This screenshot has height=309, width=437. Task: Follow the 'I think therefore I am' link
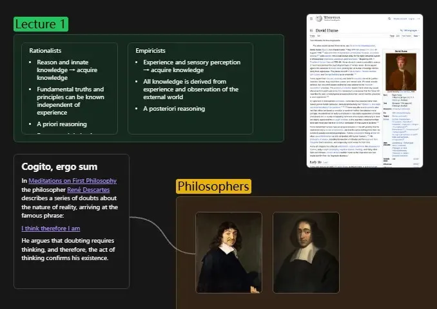[x=51, y=229]
